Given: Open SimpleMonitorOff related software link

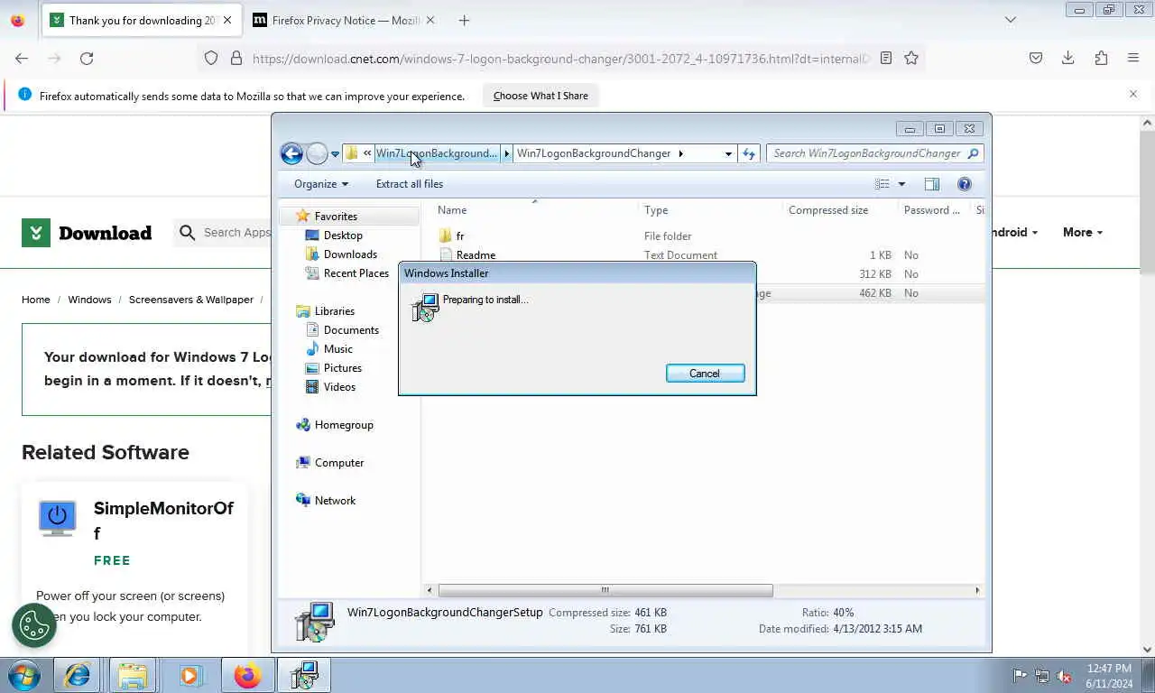Looking at the screenshot, I should [163, 521].
